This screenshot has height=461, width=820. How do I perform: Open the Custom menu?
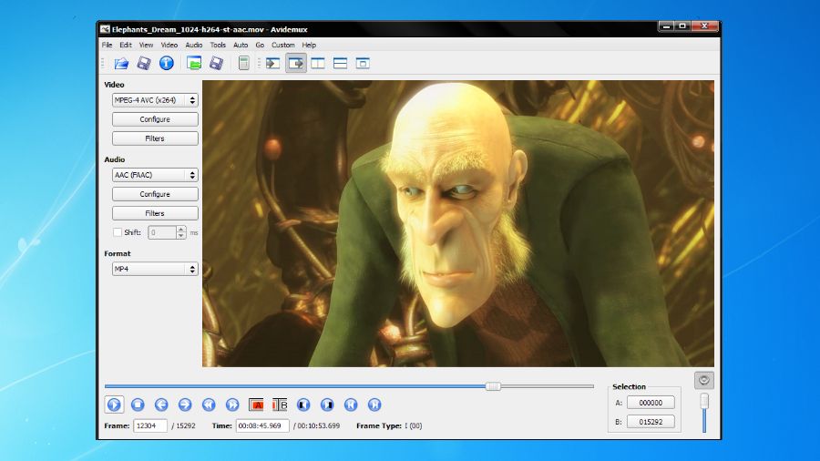(x=283, y=45)
